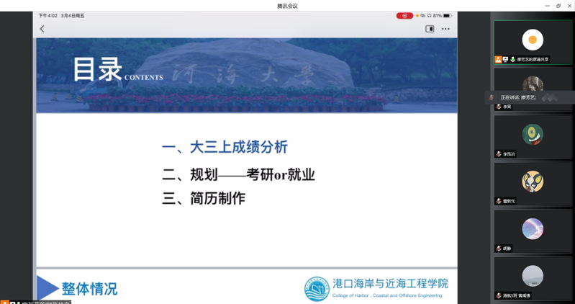Click the screen-share icon on presenter tile

click(x=505, y=59)
